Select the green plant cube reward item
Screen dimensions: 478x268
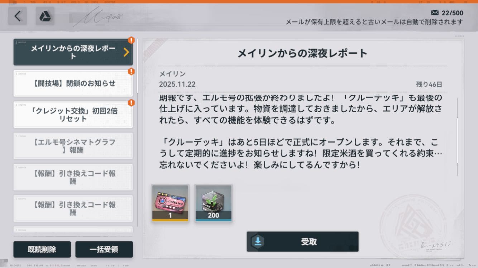coord(214,203)
